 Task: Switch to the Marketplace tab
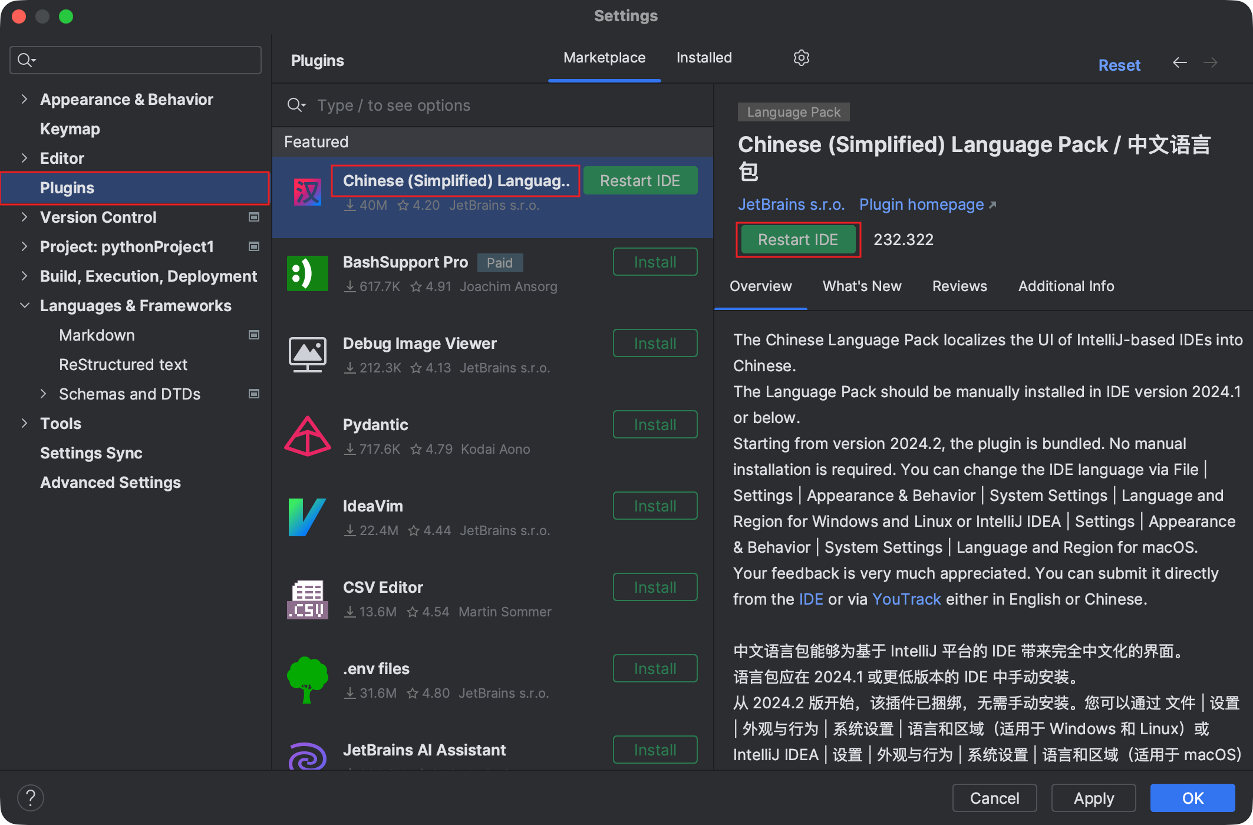(x=604, y=58)
